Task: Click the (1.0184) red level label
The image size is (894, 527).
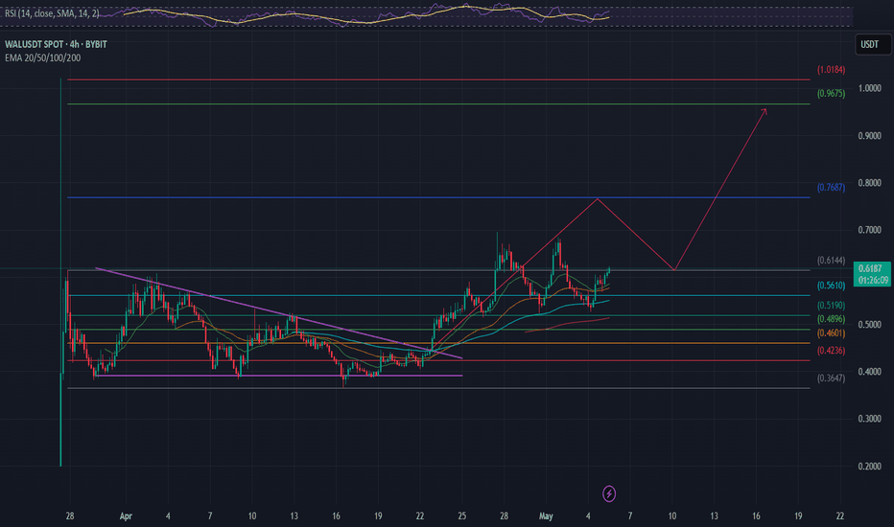Action: click(x=831, y=70)
